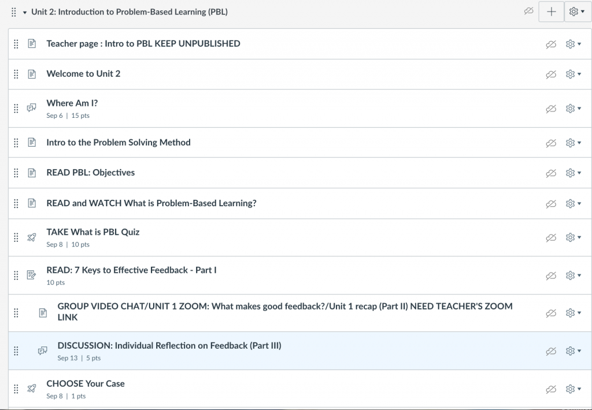This screenshot has width=592, height=410.
Task: Grab drag handle for Teacher page Intro to PBL
Action: tap(16, 44)
